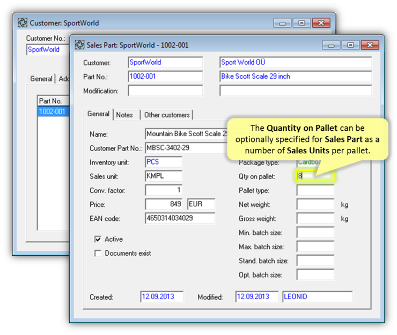The image size is (397, 335).
Task: Click the EAN code field
Action: coord(180,218)
